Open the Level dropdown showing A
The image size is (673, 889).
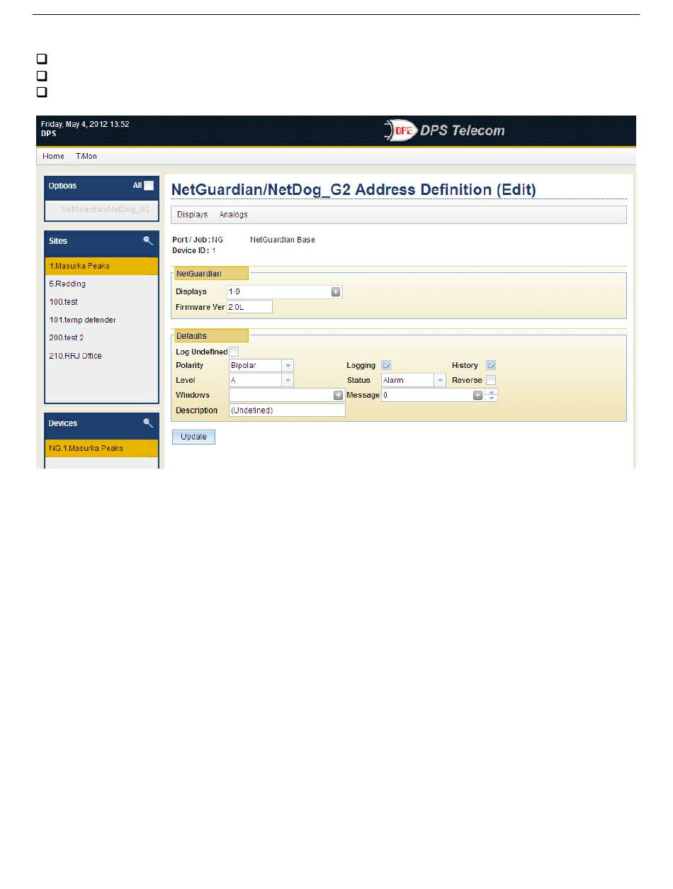(261, 380)
